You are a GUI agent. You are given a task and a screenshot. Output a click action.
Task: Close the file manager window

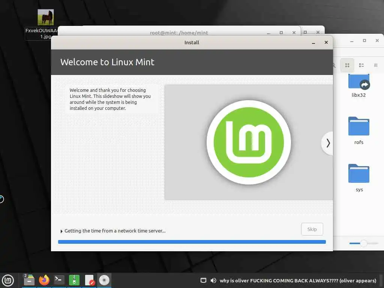point(377,40)
